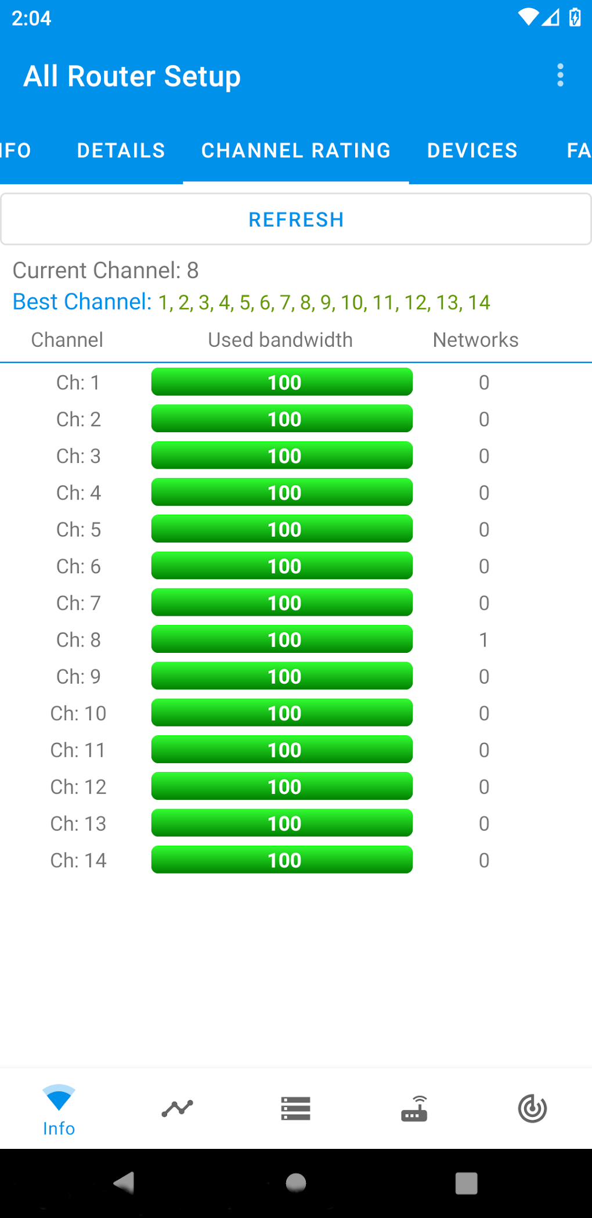Open the networks list icon in bottom bar
Image resolution: width=592 pixels, height=1218 pixels.
pos(295,1108)
